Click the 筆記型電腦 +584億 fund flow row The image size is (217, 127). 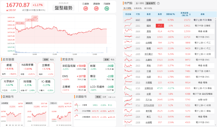tap(74, 67)
